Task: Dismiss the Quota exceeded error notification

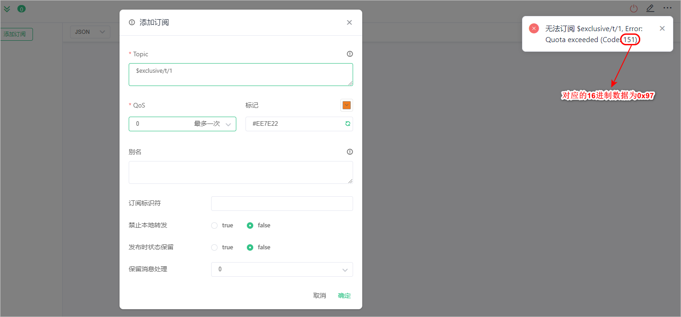Action: (662, 28)
